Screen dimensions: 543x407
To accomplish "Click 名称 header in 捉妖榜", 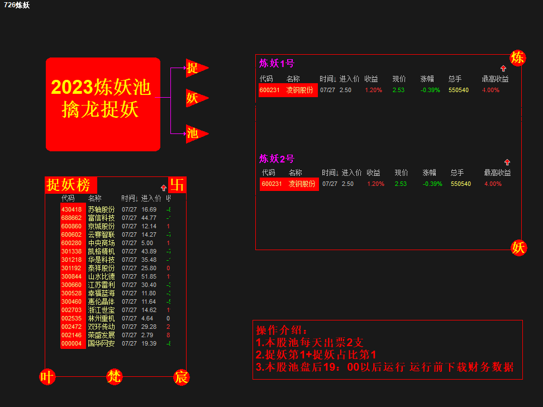I will [x=94, y=198].
